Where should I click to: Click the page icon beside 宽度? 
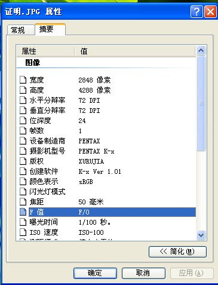pos(23,80)
